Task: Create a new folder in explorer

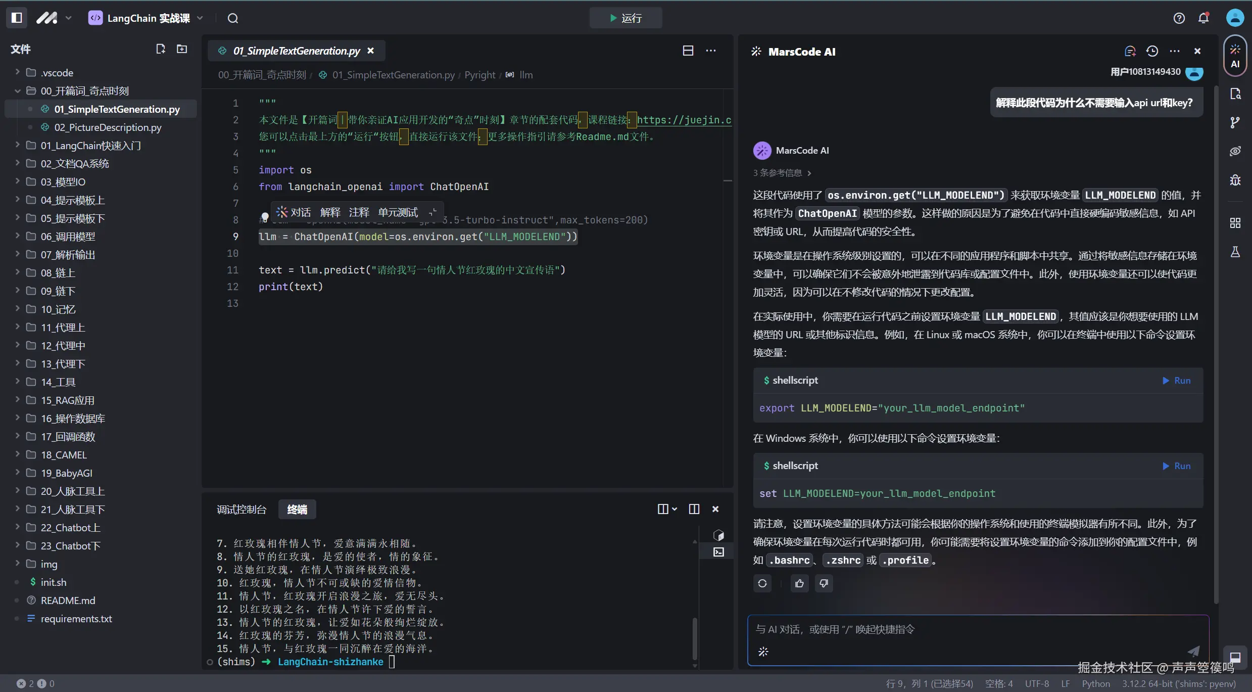Action: (x=182, y=49)
